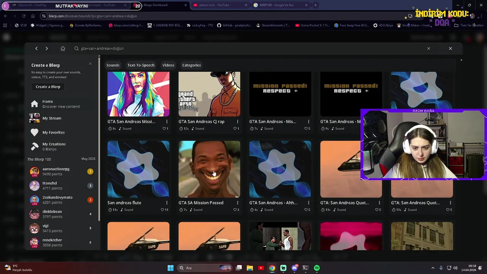Open ttonehd leaderboard profile
This screenshot has height=274, width=487.
[x=62, y=186]
